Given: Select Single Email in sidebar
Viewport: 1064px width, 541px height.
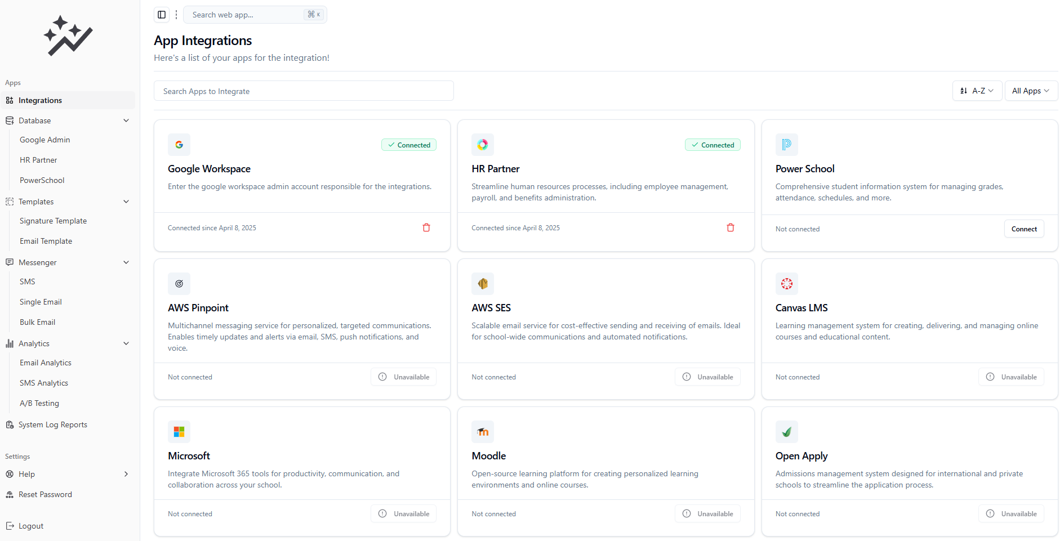Looking at the screenshot, I should pyautogui.click(x=41, y=302).
